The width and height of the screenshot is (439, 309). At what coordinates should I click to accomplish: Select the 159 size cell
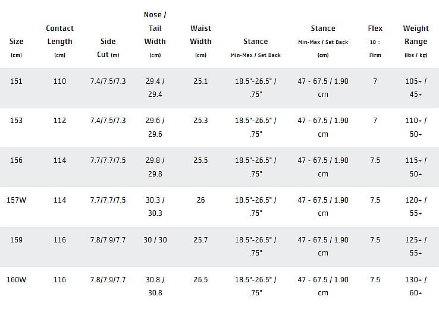point(16,240)
